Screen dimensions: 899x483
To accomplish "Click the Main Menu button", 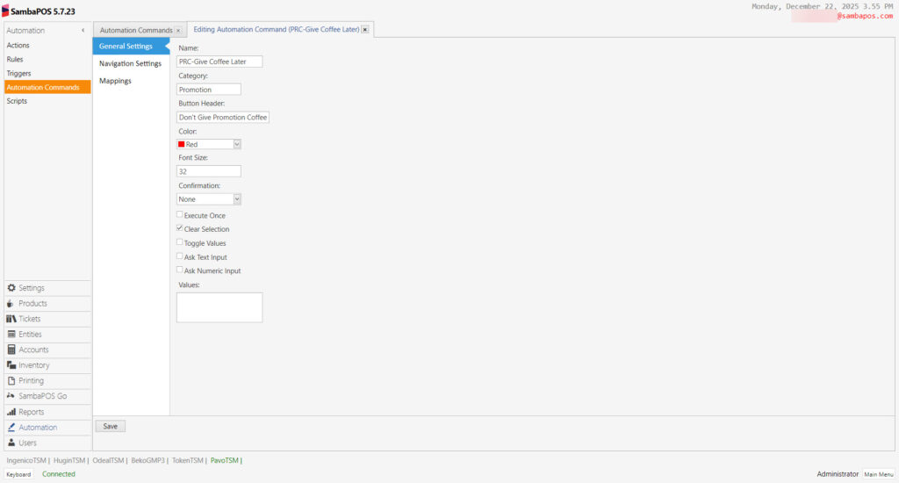I will (x=878, y=474).
